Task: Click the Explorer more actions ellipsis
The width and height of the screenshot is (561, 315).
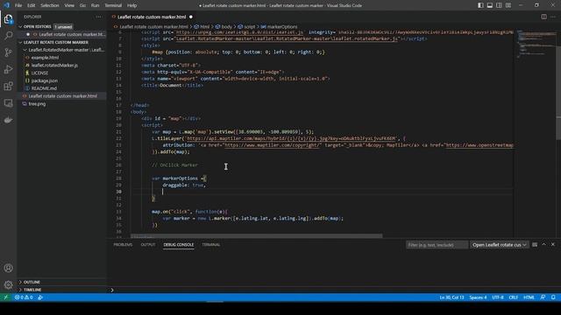Action: coord(98,17)
